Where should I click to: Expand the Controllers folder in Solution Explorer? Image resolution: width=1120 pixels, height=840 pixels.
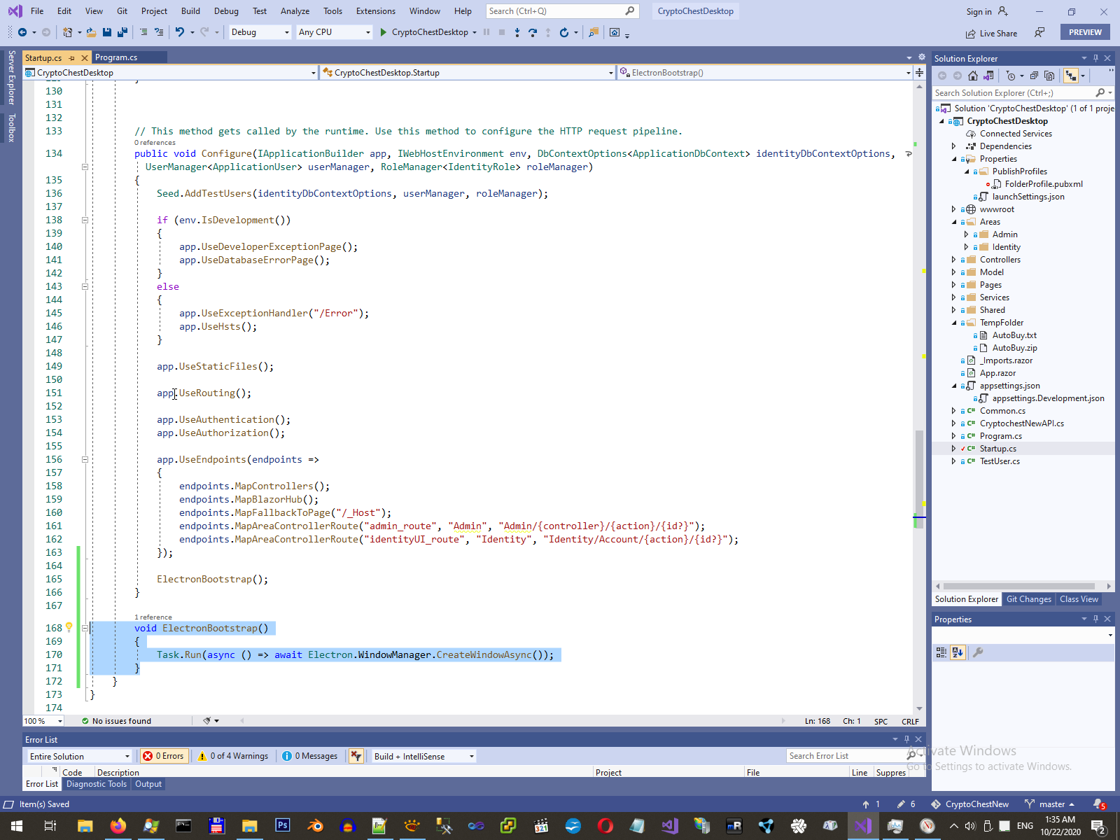tap(953, 260)
